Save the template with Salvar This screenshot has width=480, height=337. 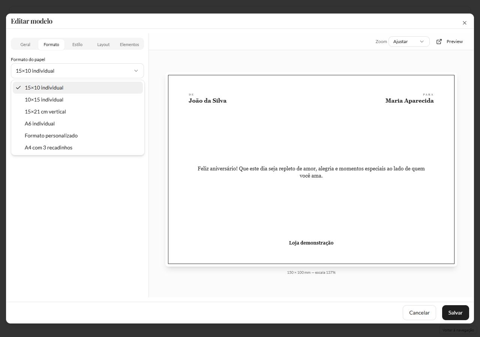pos(456,313)
